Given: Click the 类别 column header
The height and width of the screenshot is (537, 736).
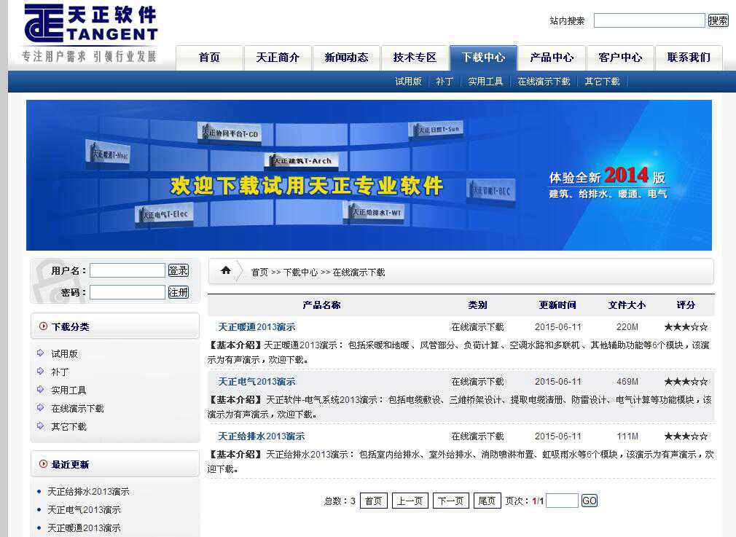Looking at the screenshot, I should click(477, 305).
